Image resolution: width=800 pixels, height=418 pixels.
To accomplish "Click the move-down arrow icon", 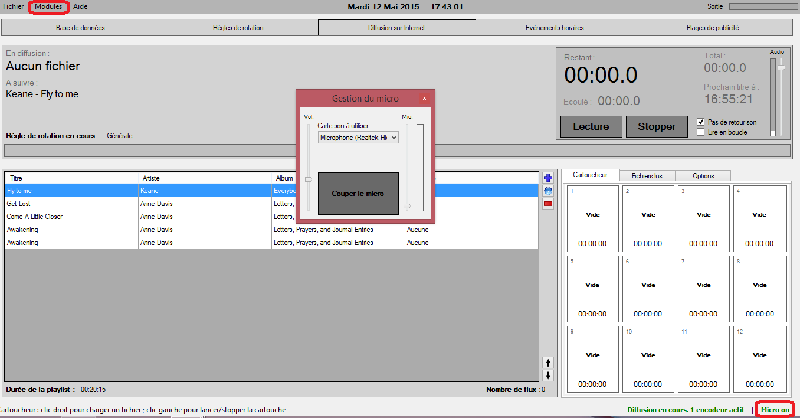I will pyautogui.click(x=548, y=375).
